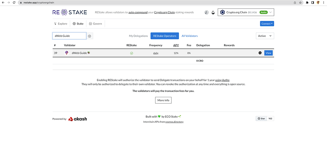The width and height of the screenshot is (327, 142).
Task: Click the validator search field
Action: (69, 36)
